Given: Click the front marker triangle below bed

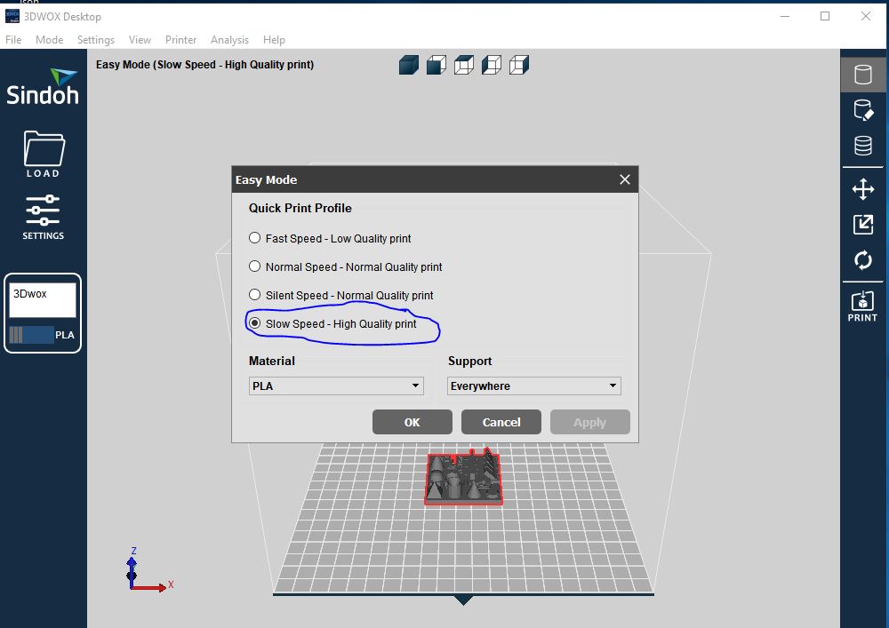Looking at the screenshot, I should pyautogui.click(x=463, y=600).
